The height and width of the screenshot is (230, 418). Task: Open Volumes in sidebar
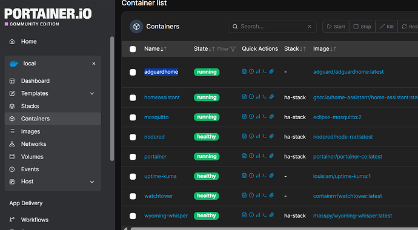[53, 157]
